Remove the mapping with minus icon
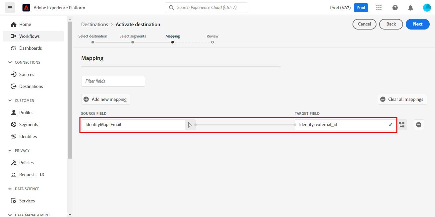This screenshot has height=217, width=435. pyautogui.click(x=419, y=125)
